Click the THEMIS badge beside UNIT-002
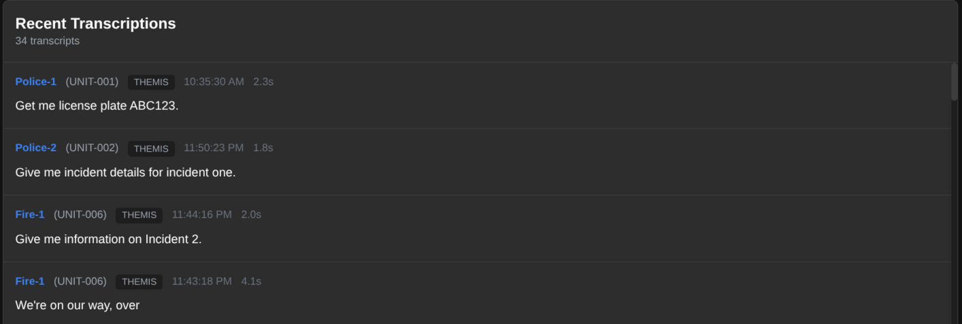The image size is (962, 324). [151, 148]
